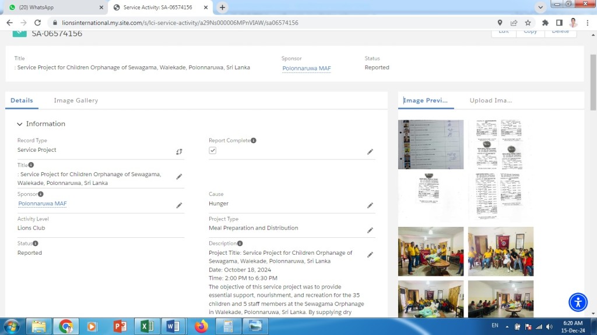Open the accessibility options button
The height and width of the screenshot is (335, 597).
coord(578,302)
